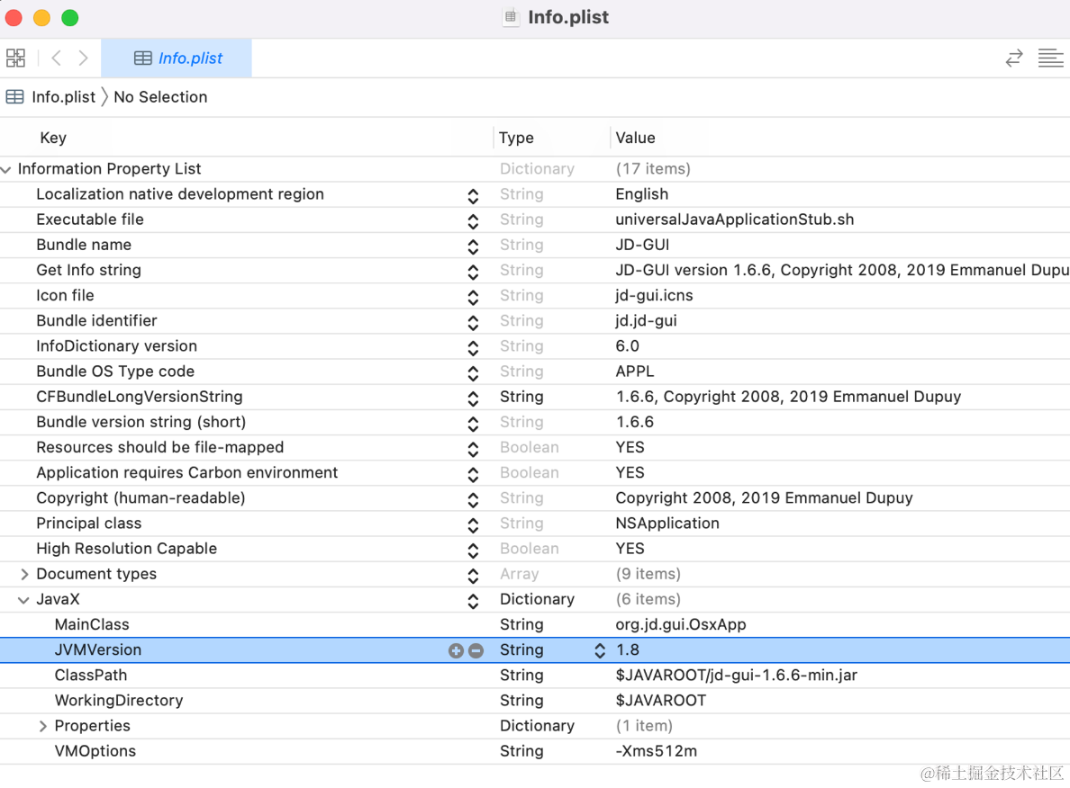Click value jd-gui.icns
1070x788 pixels.
point(654,295)
